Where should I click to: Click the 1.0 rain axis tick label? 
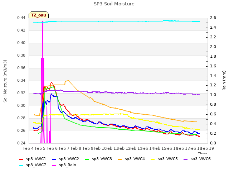tap(213, 95)
